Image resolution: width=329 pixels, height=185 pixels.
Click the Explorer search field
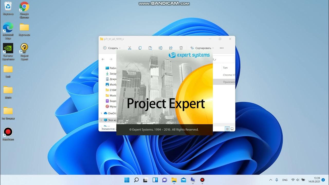[224, 59]
